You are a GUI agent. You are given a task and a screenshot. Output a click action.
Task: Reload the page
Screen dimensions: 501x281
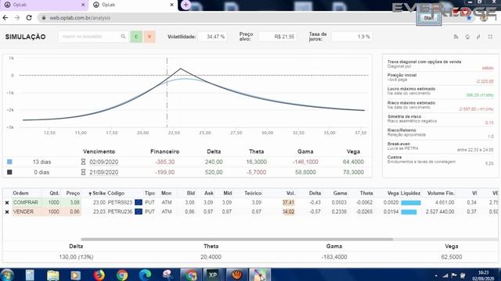[x=29, y=18]
